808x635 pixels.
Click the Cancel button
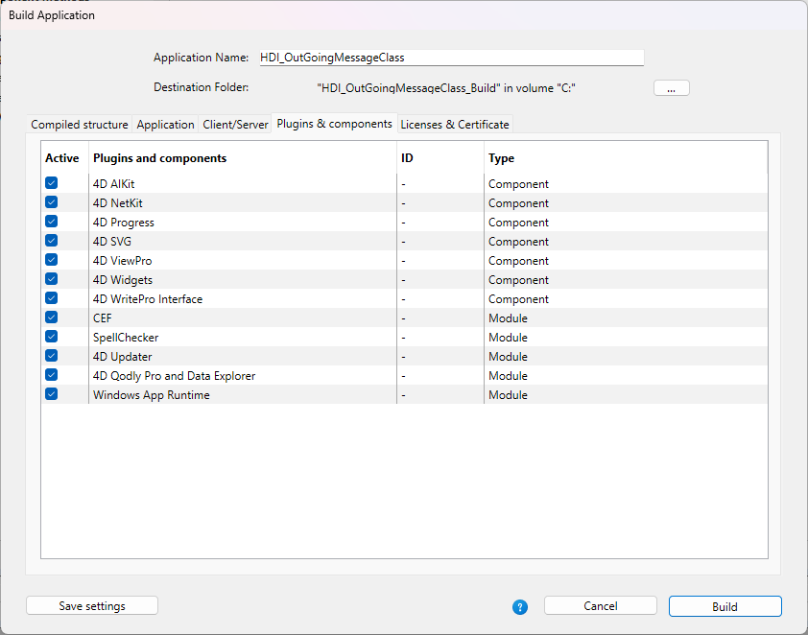coord(600,606)
